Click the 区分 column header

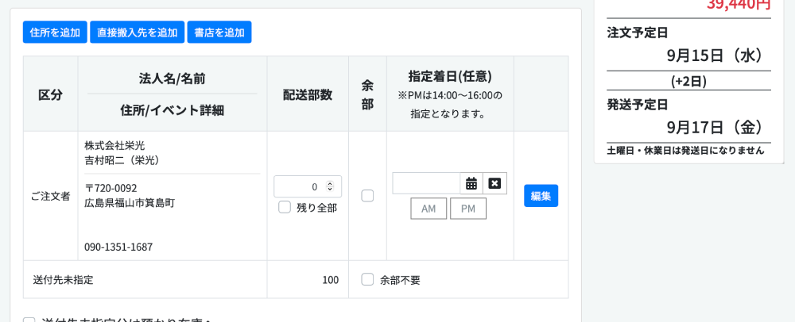[x=50, y=94]
